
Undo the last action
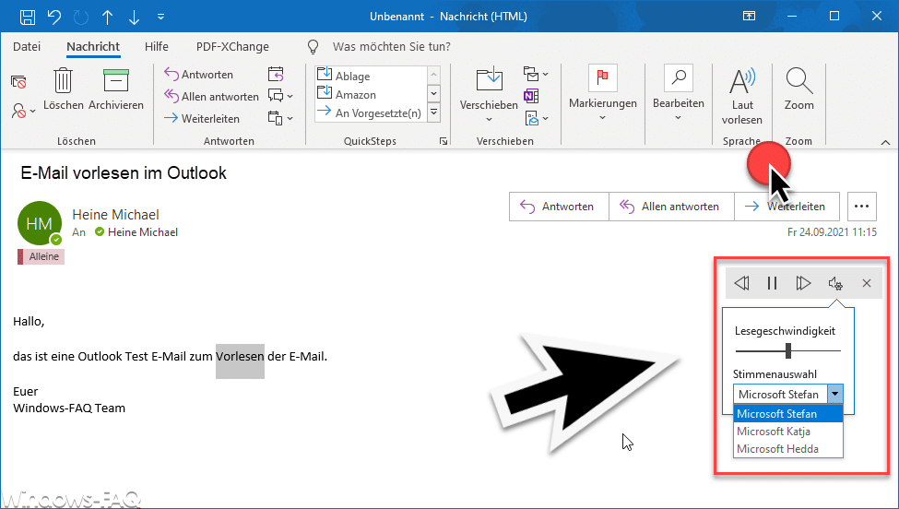click(x=54, y=17)
